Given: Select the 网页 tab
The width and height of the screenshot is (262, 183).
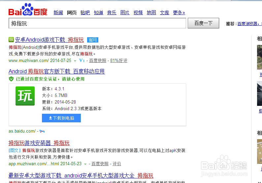Looking at the screenshot, I should (72, 13).
